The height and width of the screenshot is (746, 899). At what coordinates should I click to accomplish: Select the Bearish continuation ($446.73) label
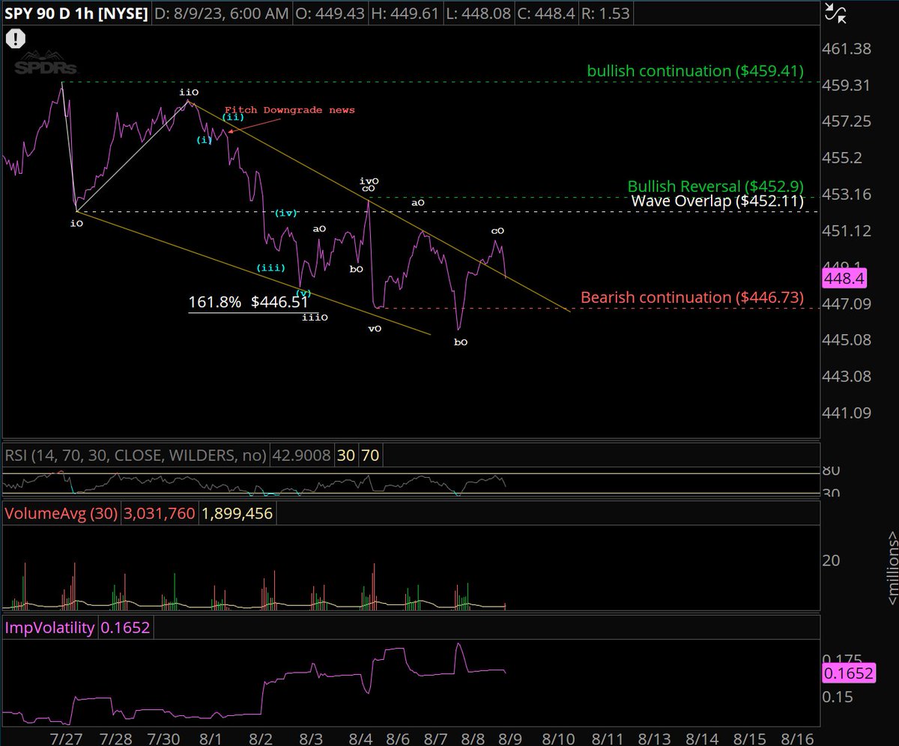point(692,297)
